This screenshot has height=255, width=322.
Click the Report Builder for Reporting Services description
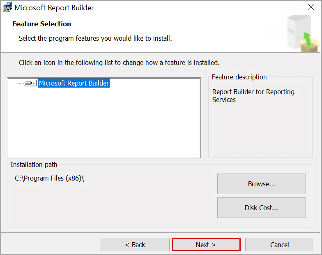point(253,95)
